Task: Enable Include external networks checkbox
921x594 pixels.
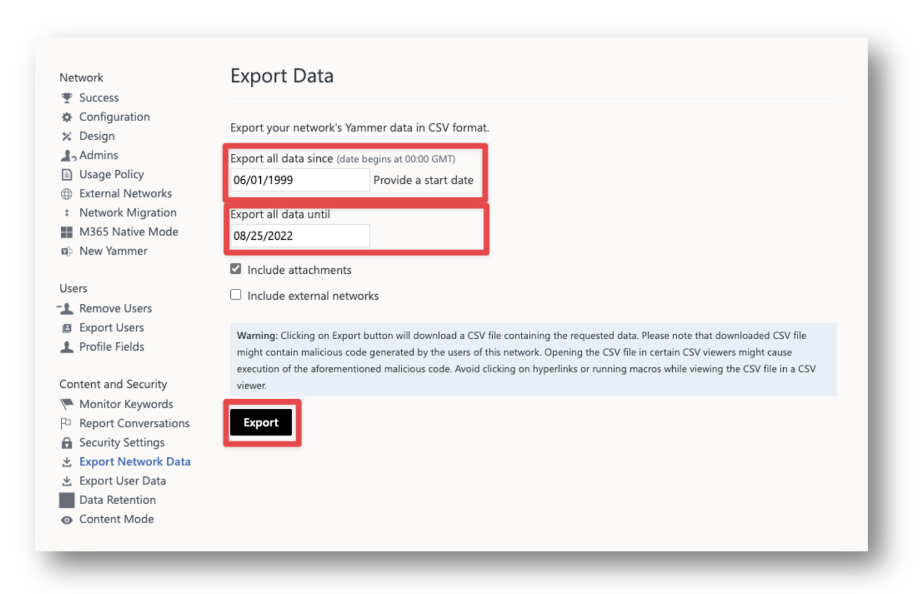Action: coord(236,295)
